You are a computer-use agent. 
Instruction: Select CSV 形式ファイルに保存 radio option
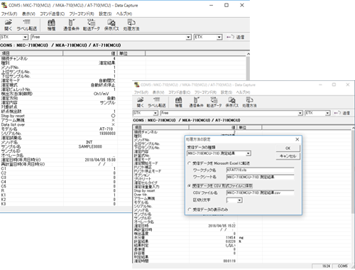[x=189, y=185]
